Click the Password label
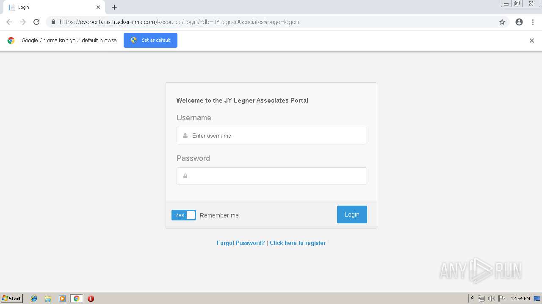 point(193,158)
